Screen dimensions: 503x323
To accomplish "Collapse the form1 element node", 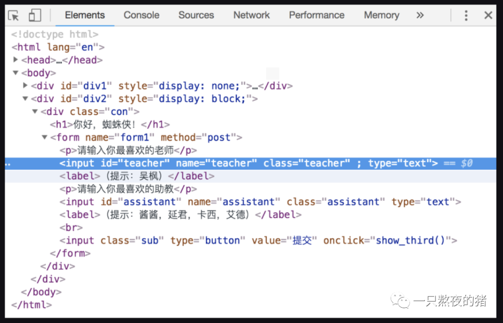I will tap(44, 137).
